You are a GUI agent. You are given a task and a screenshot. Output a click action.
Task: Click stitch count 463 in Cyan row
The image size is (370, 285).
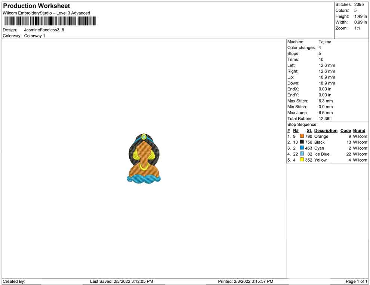309,148
